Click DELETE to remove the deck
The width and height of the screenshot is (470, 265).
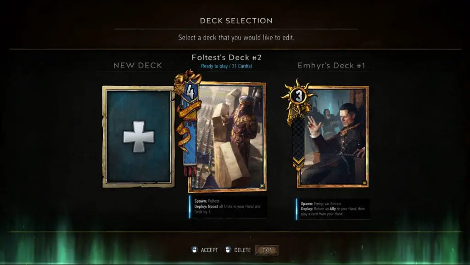242,250
